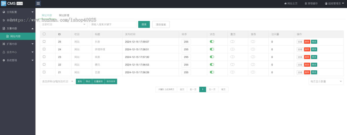Toggle 状态 switch for 抖音 row

tap(212, 42)
